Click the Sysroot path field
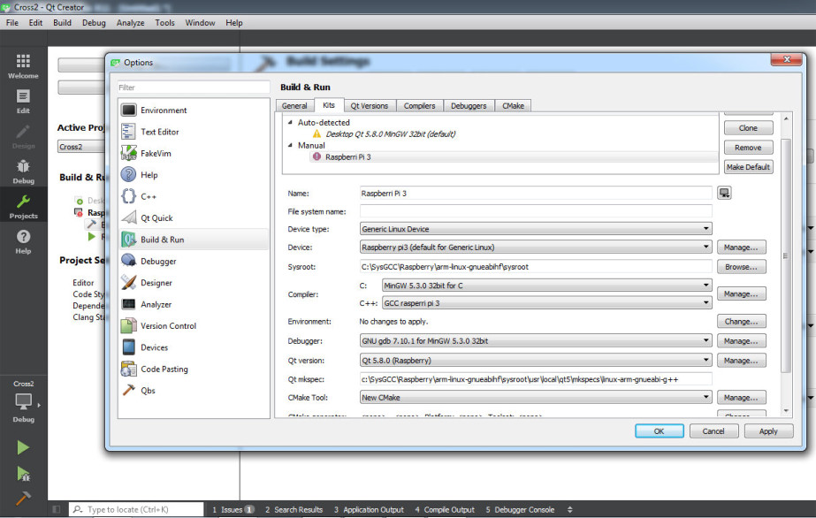Screen dimensions: 816x518 pos(536,267)
